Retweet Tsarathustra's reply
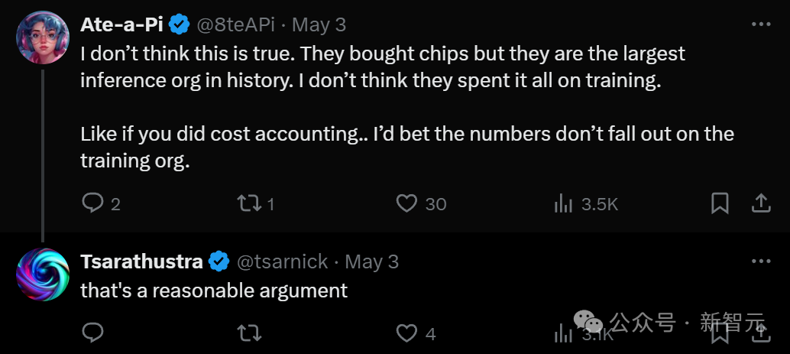This screenshot has height=354, width=790. pos(248,333)
